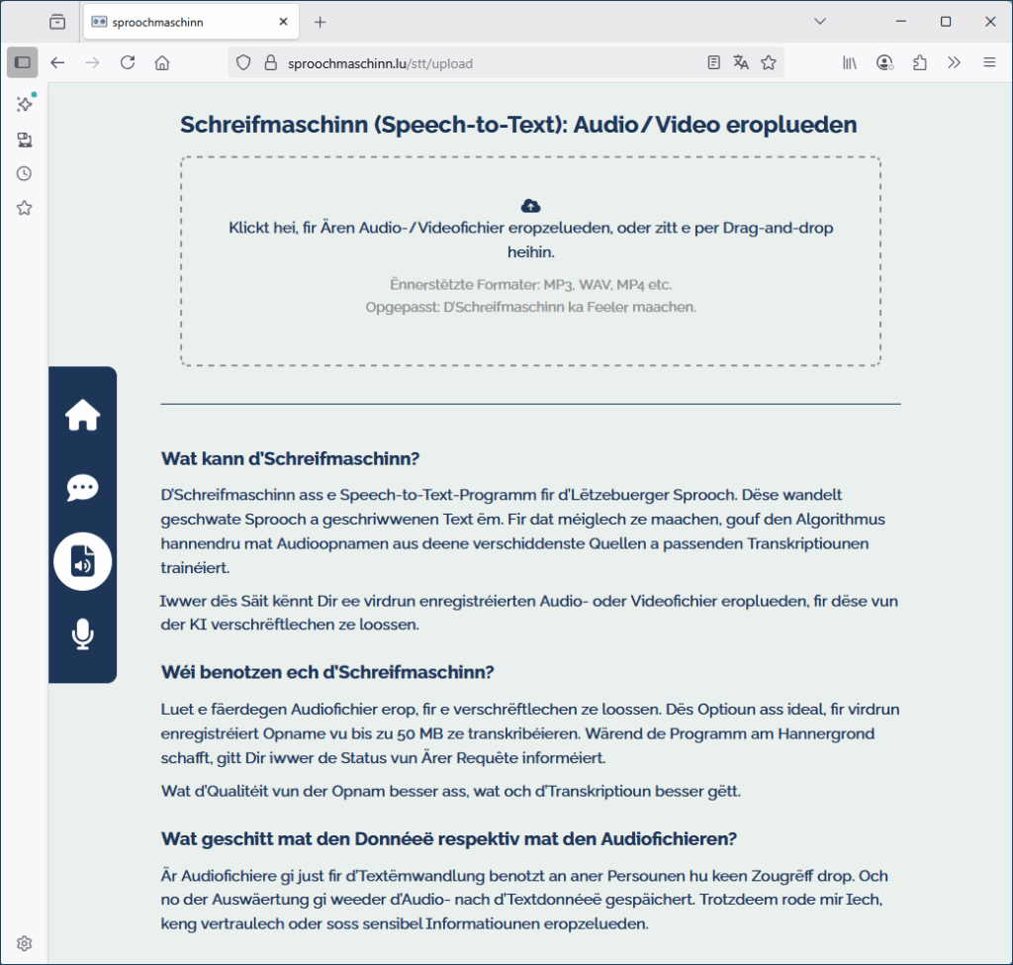Screen dimensions: 1013x965
Task: Toggle reader view for this page
Action: (x=714, y=62)
